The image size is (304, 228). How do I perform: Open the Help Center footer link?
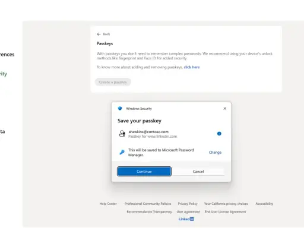point(108,204)
